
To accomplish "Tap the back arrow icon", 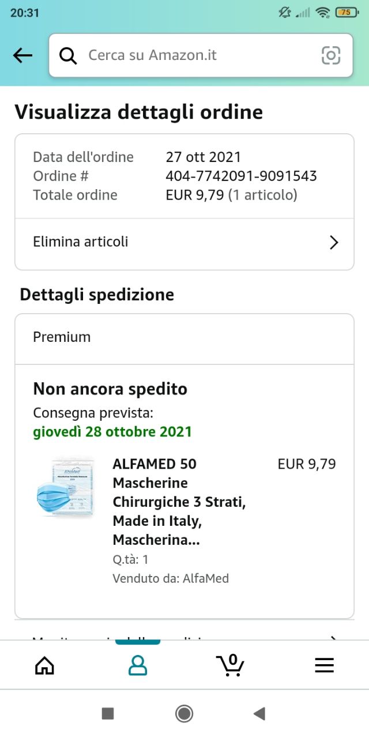I will click(22, 55).
